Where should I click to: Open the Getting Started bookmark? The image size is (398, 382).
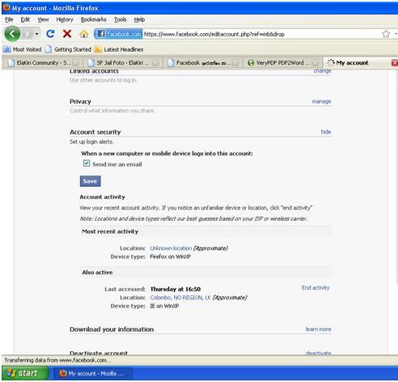[68, 49]
